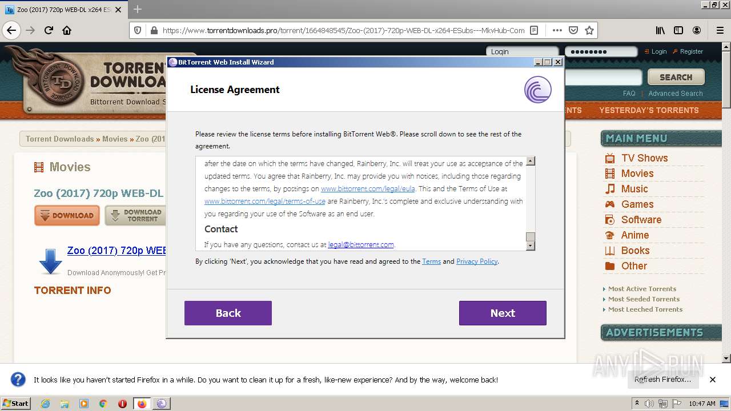Click the Firefox back arrow button
Viewport: 731px width, 411px height.
[x=11, y=30]
